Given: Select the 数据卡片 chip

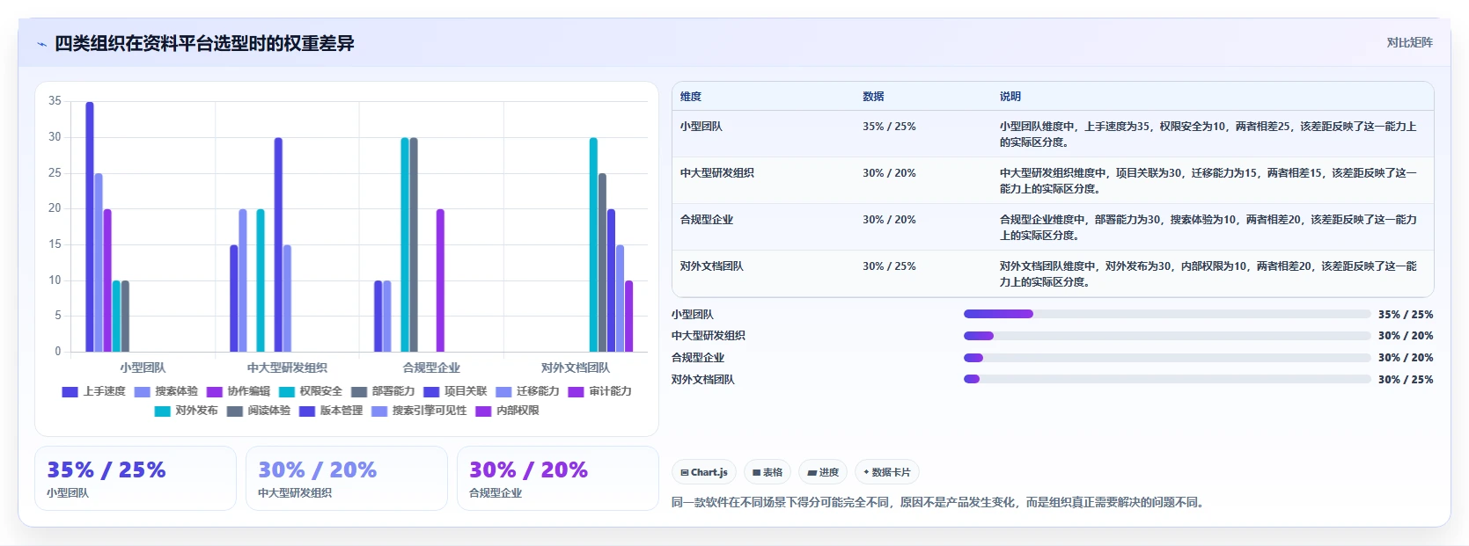Looking at the screenshot, I should [886, 472].
